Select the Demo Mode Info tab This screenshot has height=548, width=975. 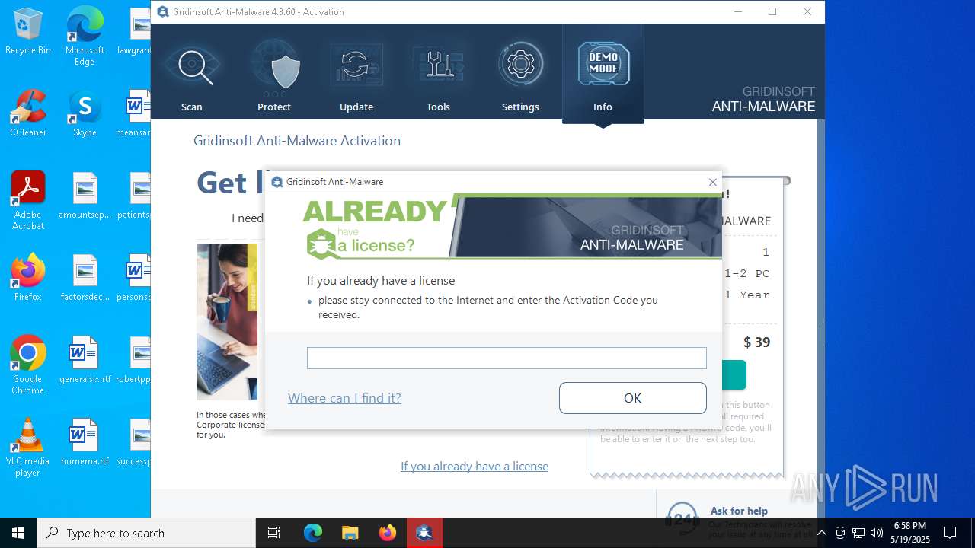(603, 75)
